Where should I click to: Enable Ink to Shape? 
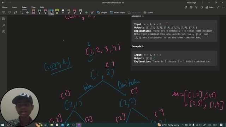(x=118, y=13)
